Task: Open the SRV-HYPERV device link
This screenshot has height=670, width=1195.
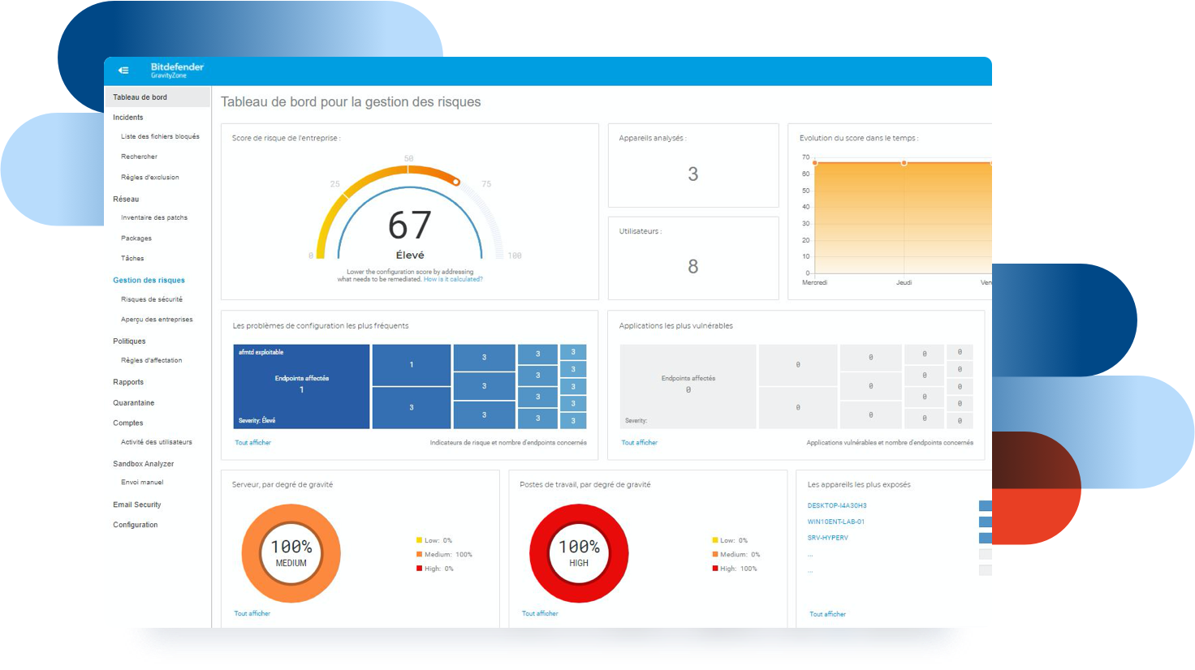Action: point(827,538)
